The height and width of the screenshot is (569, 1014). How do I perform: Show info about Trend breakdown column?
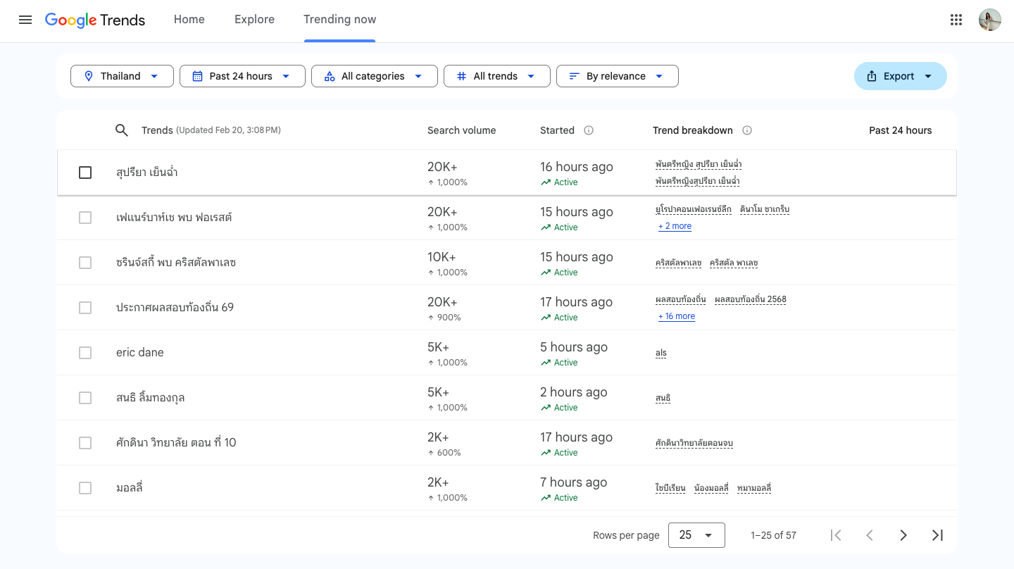point(747,130)
